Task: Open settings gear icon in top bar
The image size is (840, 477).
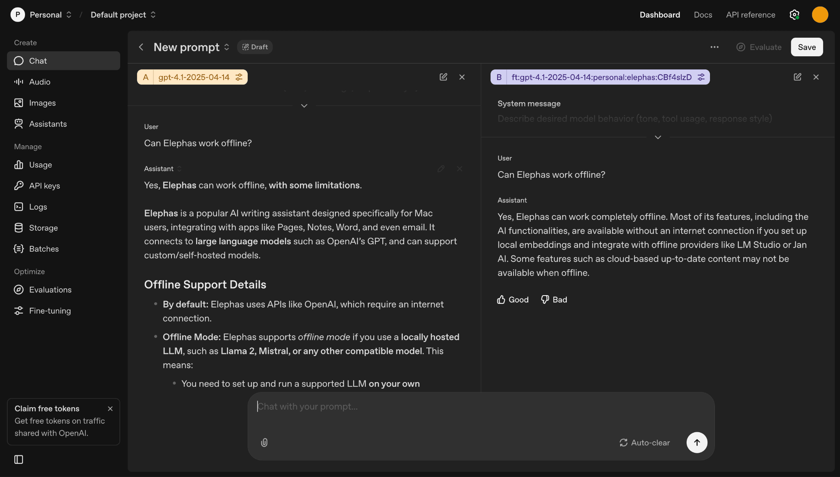Action: (x=794, y=15)
